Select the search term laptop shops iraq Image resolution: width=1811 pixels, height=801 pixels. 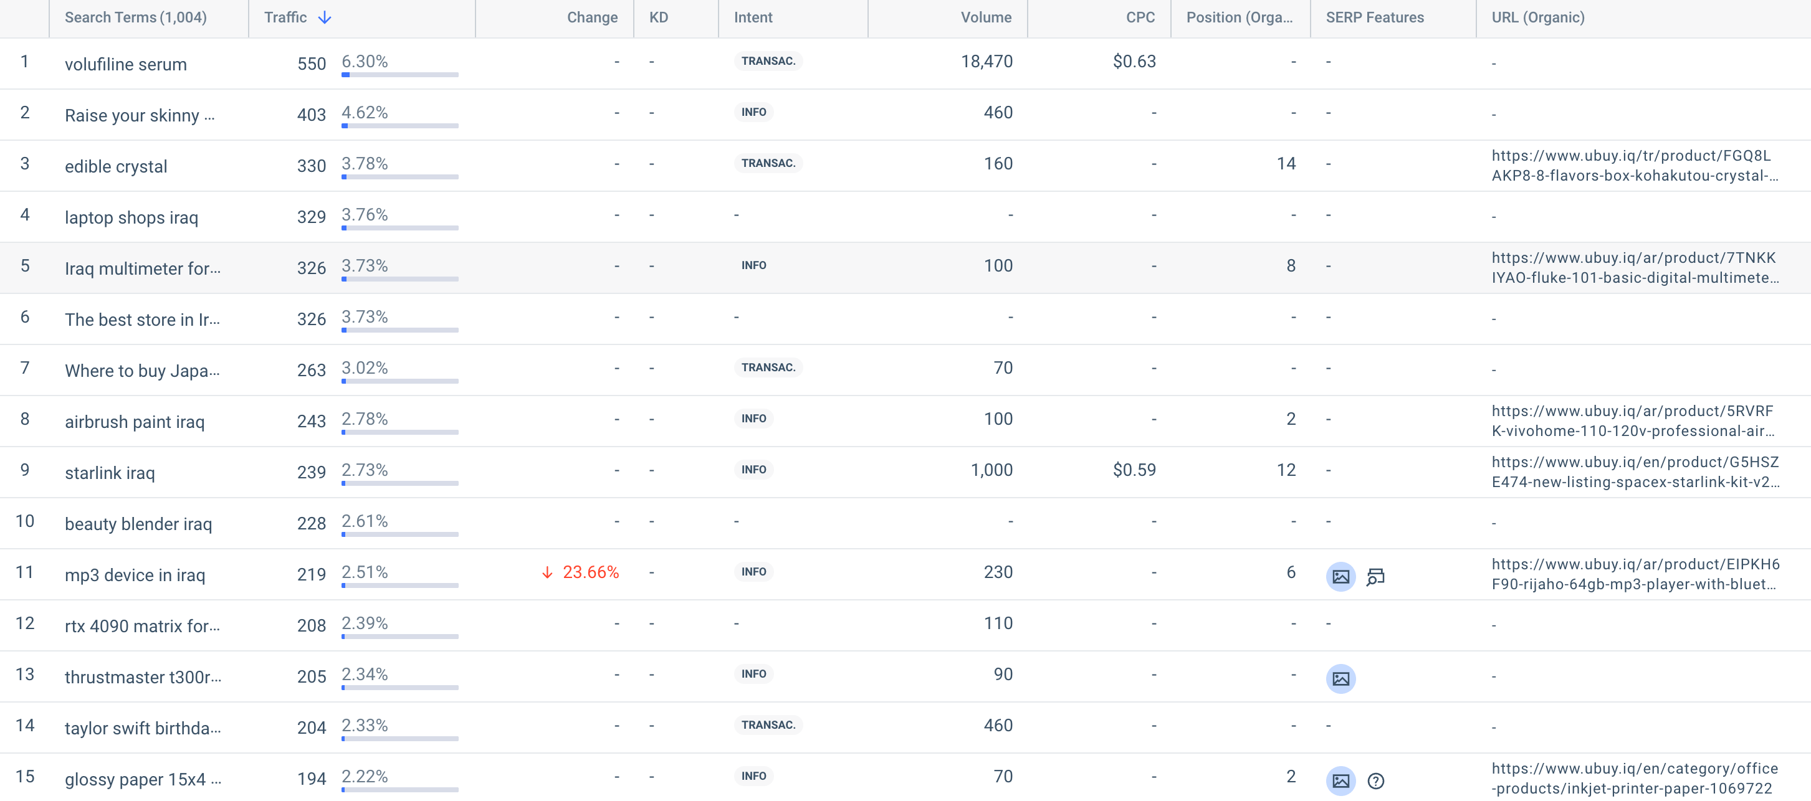131,217
